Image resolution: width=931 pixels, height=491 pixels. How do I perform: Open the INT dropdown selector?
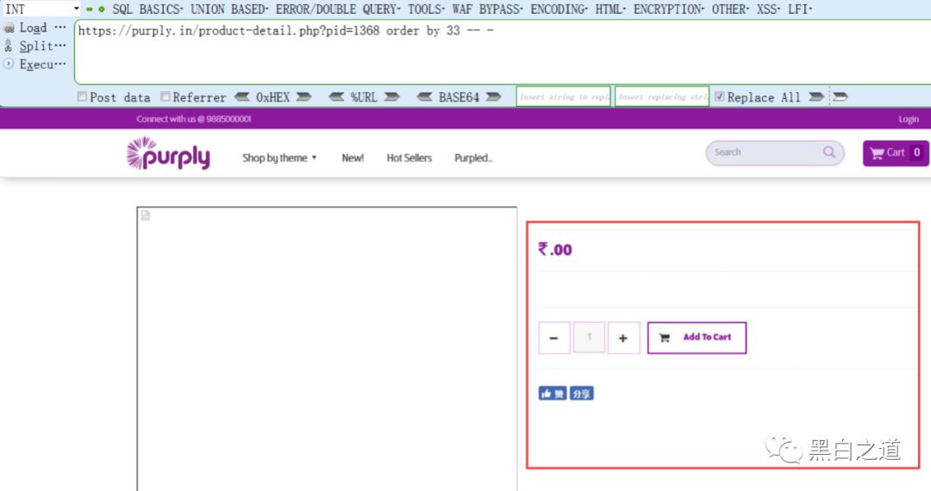pyautogui.click(x=41, y=9)
